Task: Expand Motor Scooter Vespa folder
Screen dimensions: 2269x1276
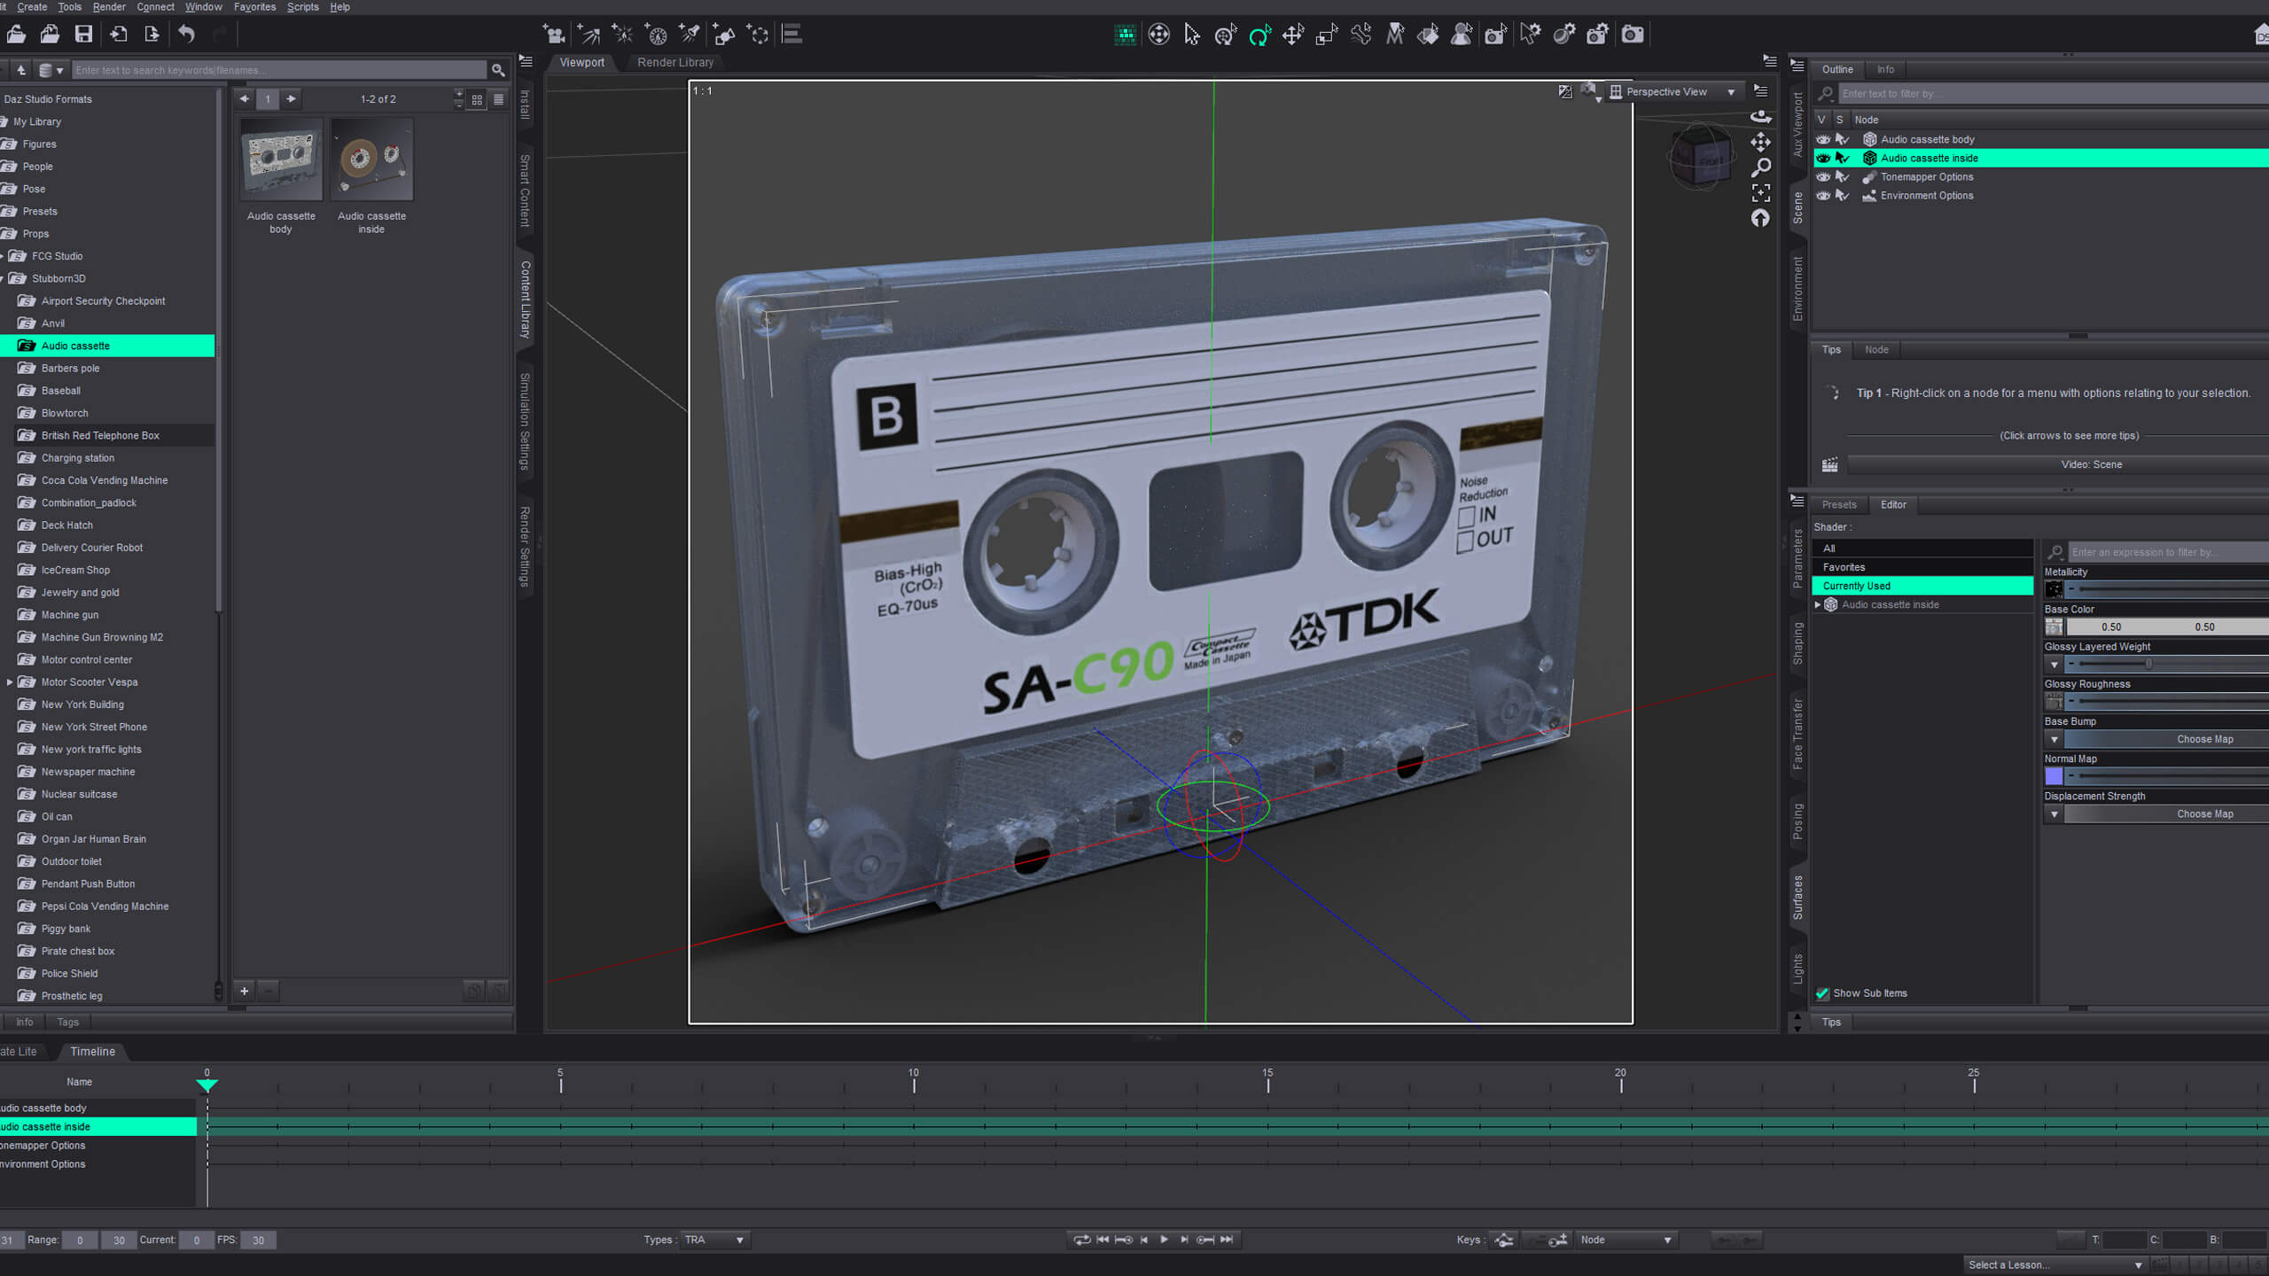Action: click(10, 682)
